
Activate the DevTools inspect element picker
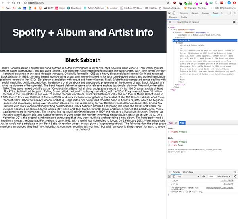(x=169, y=13)
